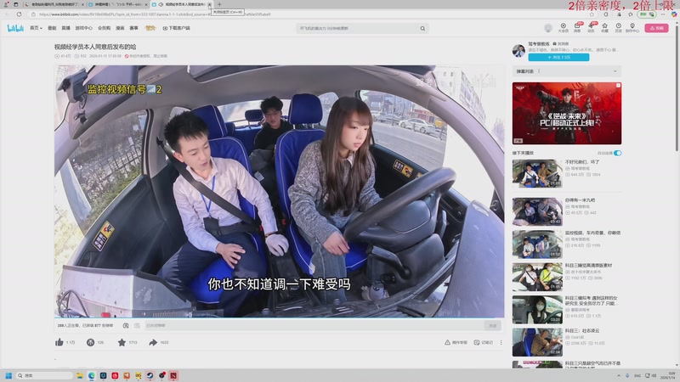
Task: Click the danmaku 发送 send button
Action: (493, 325)
